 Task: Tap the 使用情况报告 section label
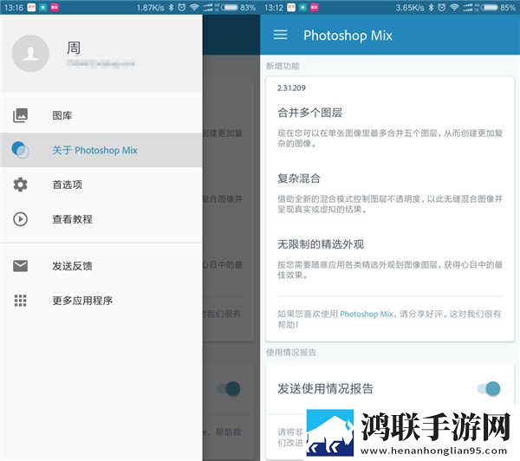(x=291, y=352)
